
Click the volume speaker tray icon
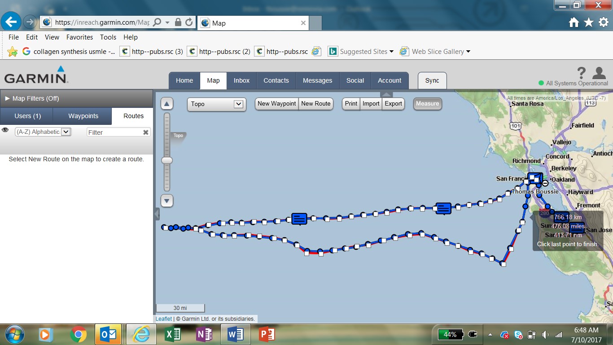(x=545, y=335)
